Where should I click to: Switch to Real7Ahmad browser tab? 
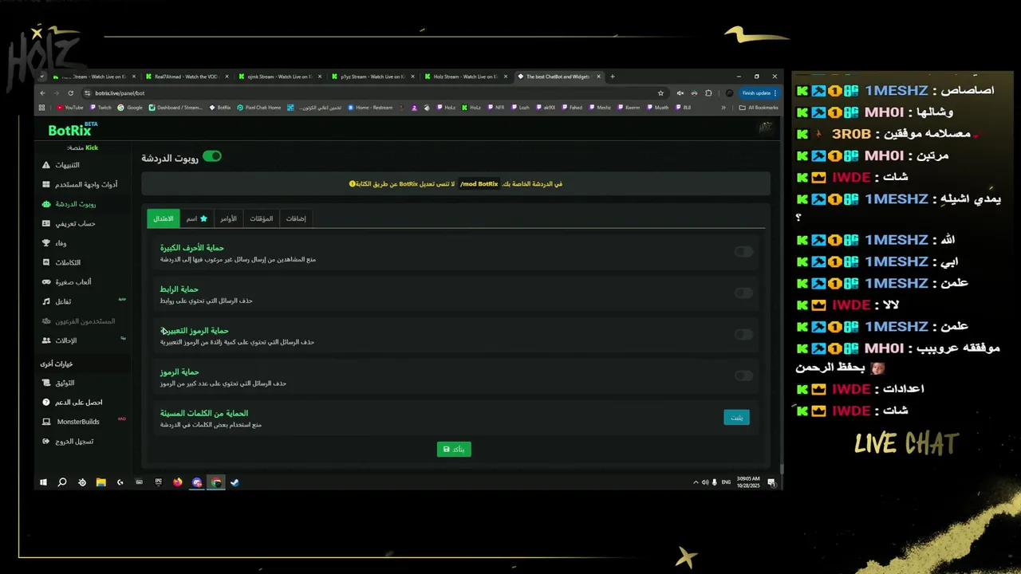click(x=187, y=77)
